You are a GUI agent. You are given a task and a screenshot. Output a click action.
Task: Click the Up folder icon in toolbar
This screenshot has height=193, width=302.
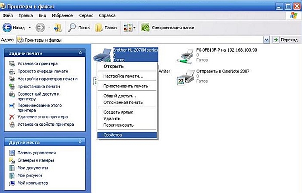58,28
